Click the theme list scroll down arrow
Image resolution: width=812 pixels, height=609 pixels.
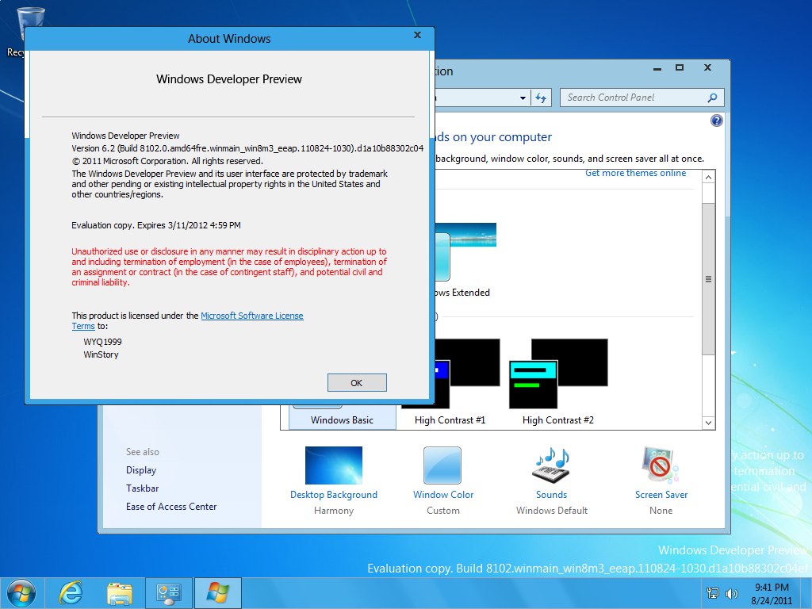(708, 423)
